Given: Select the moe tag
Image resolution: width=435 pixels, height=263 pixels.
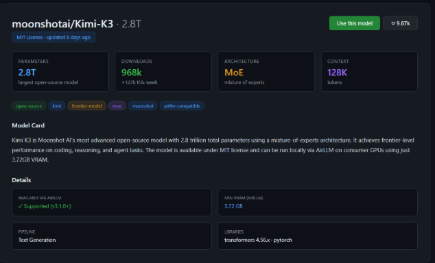Looking at the screenshot, I should point(117,105).
